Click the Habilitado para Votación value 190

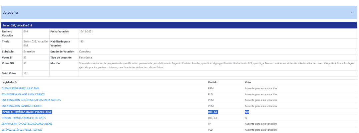81,41
